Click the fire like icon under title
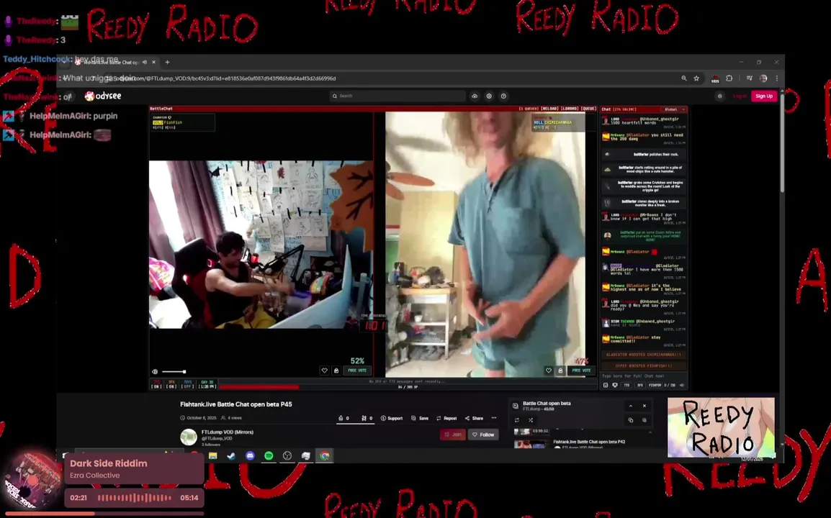This screenshot has height=518, width=831. 341,418
